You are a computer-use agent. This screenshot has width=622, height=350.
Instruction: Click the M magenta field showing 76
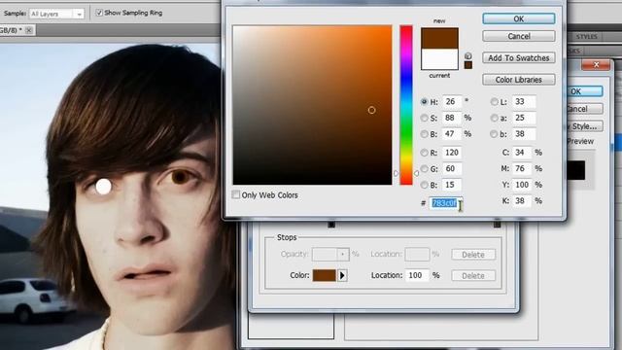pos(522,168)
